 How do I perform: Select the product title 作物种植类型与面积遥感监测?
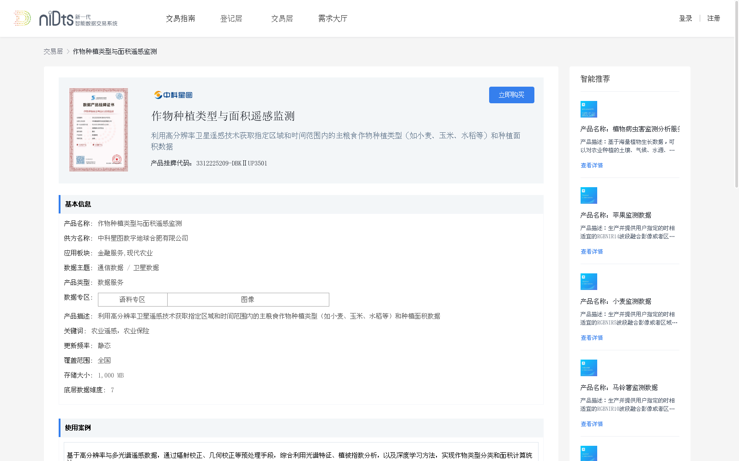pos(223,116)
